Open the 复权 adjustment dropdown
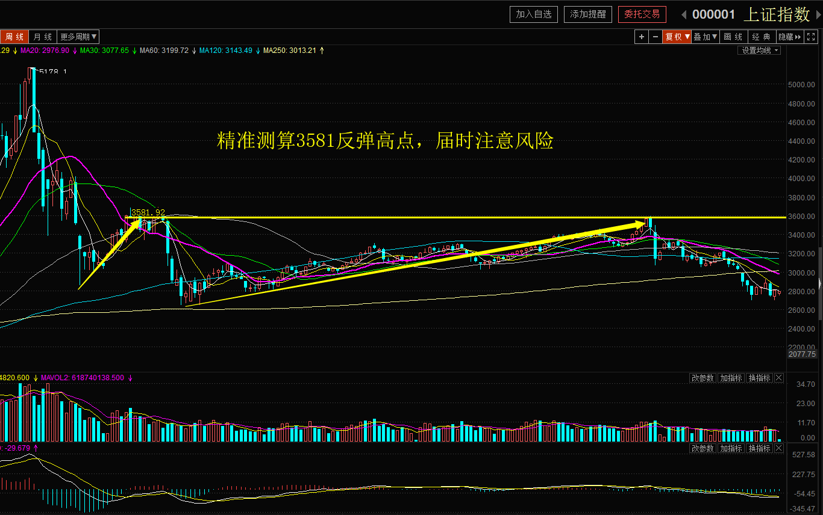This screenshot has height=515, width=823. click(x=677, y=37)
